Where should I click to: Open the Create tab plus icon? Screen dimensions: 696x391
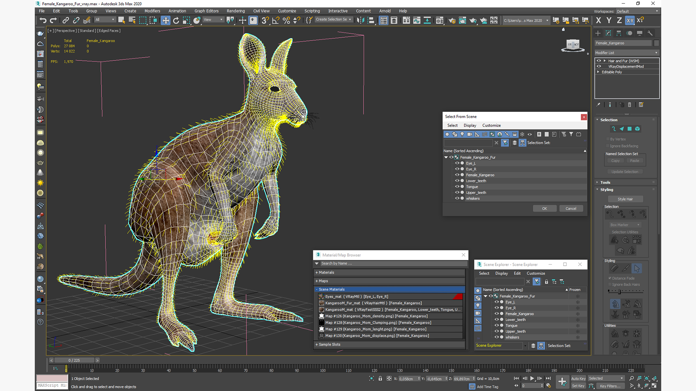(x=598, y=33)
